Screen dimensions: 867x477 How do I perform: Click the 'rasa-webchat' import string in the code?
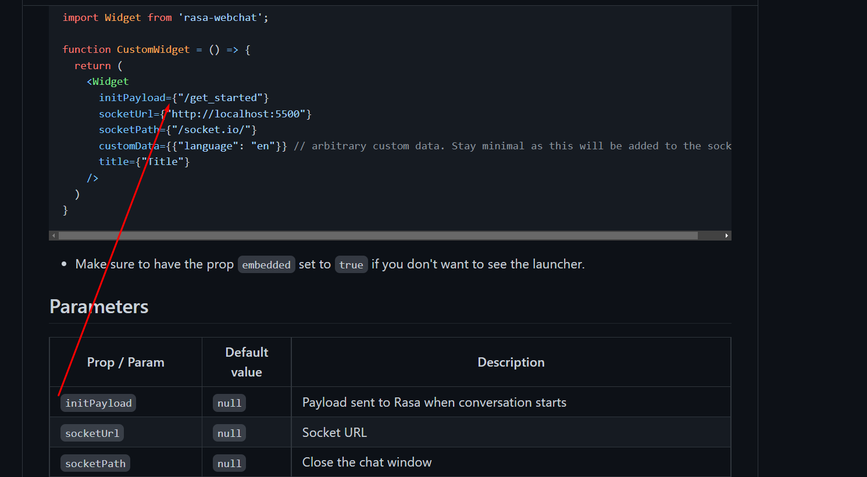[x=220, y=17]
